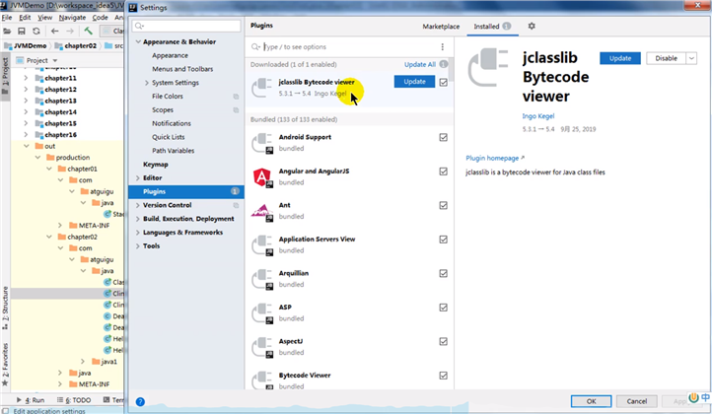Open the Structure tool window sidebar tab
The width and height of the screenshot is (712, 414).
click(x=5, y=308)
